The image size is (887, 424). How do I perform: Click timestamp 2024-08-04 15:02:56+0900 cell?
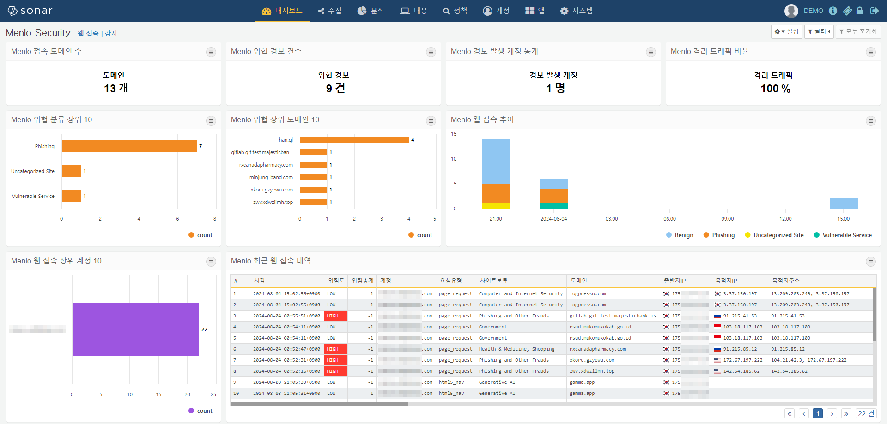click(286, 294)
